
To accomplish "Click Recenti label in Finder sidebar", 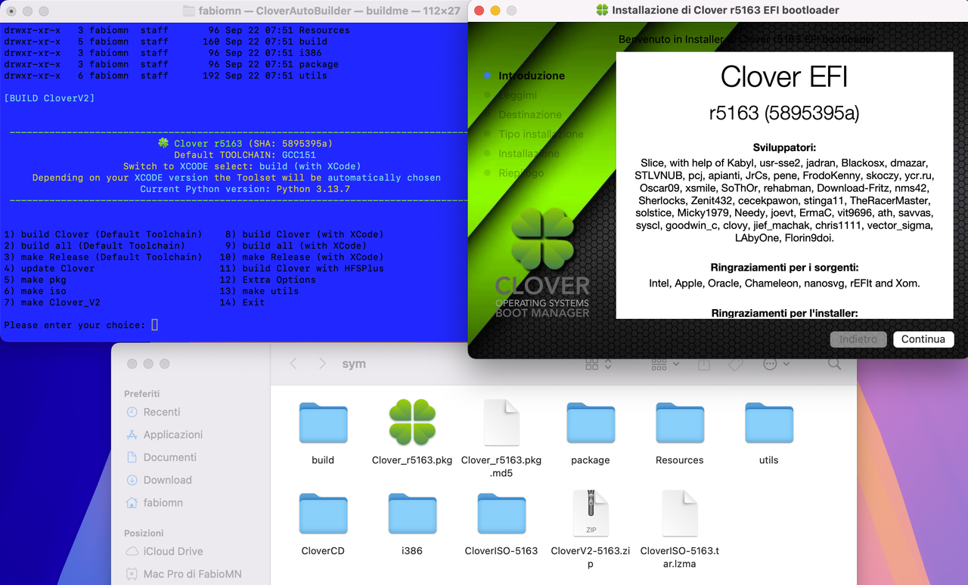I will tap(162, 412).
